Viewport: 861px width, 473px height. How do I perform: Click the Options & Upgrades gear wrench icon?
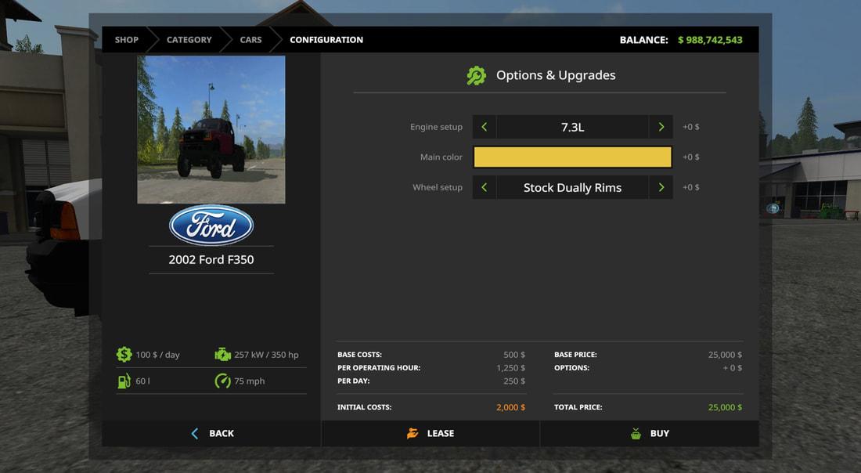pyautogui.click(x=476, y=76)
